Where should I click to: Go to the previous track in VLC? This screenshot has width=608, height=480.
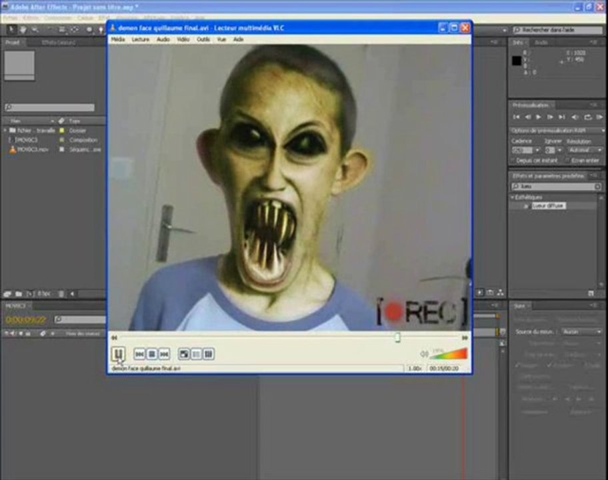pyautogui.click(x=139, y=354)
